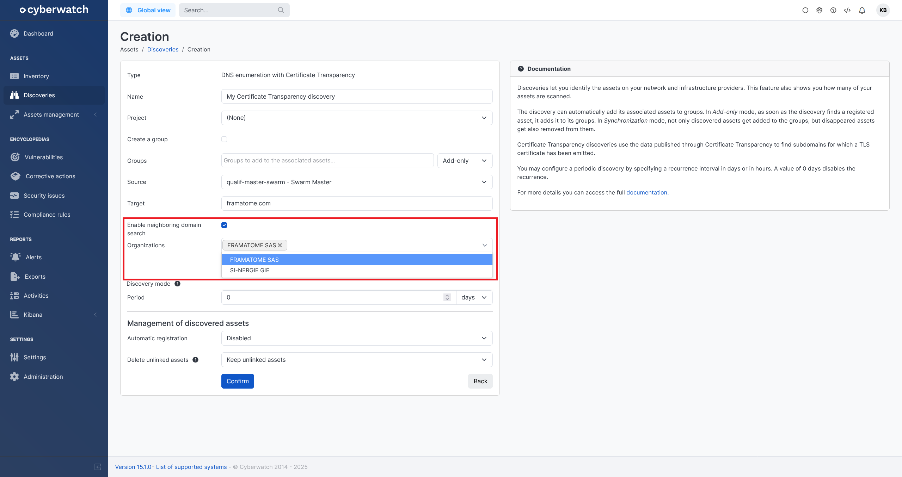Screen dimensions: 902x477
Task: Uncheck Enable neighboring domain search
Action: pyautogui.click(x=224, y=225)
